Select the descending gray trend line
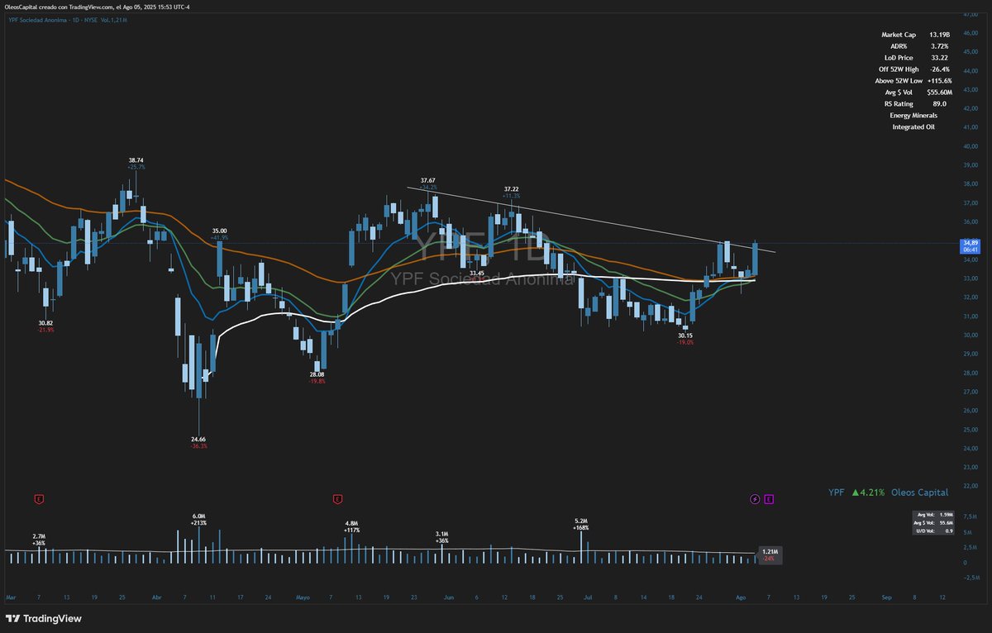 pos(591,219)
